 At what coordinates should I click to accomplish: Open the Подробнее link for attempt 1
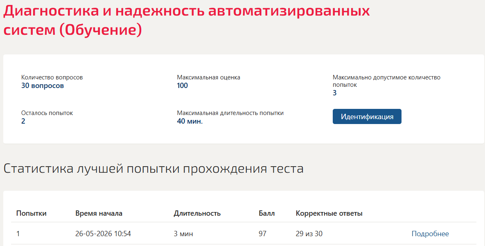(430, 234)
